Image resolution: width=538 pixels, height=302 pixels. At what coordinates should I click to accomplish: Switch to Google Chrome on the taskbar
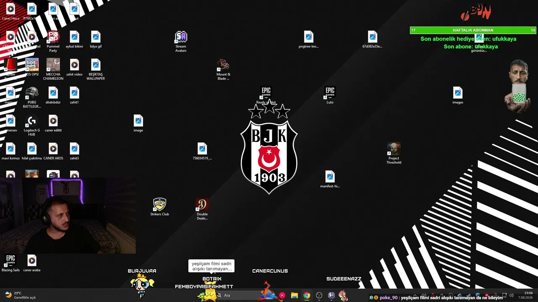click(307, 295)
